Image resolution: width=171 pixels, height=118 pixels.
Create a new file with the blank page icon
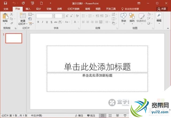41,3
